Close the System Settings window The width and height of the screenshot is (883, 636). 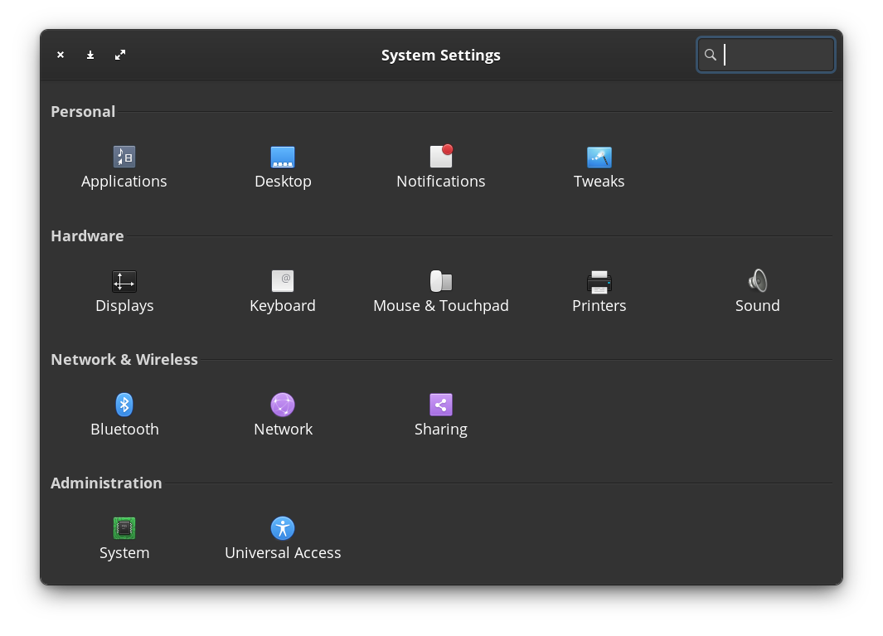click(61, 55)
